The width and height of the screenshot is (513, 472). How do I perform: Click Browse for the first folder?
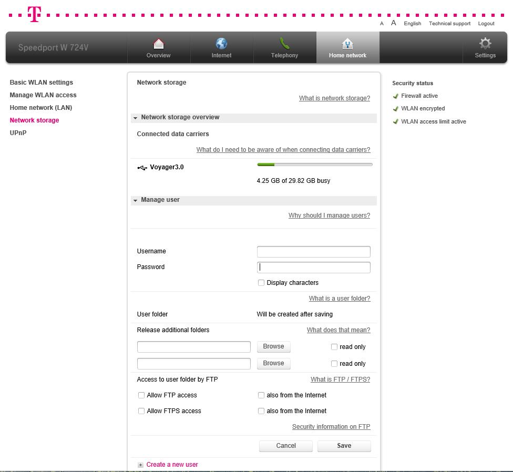pyautogui.click(x=273, y=346)
